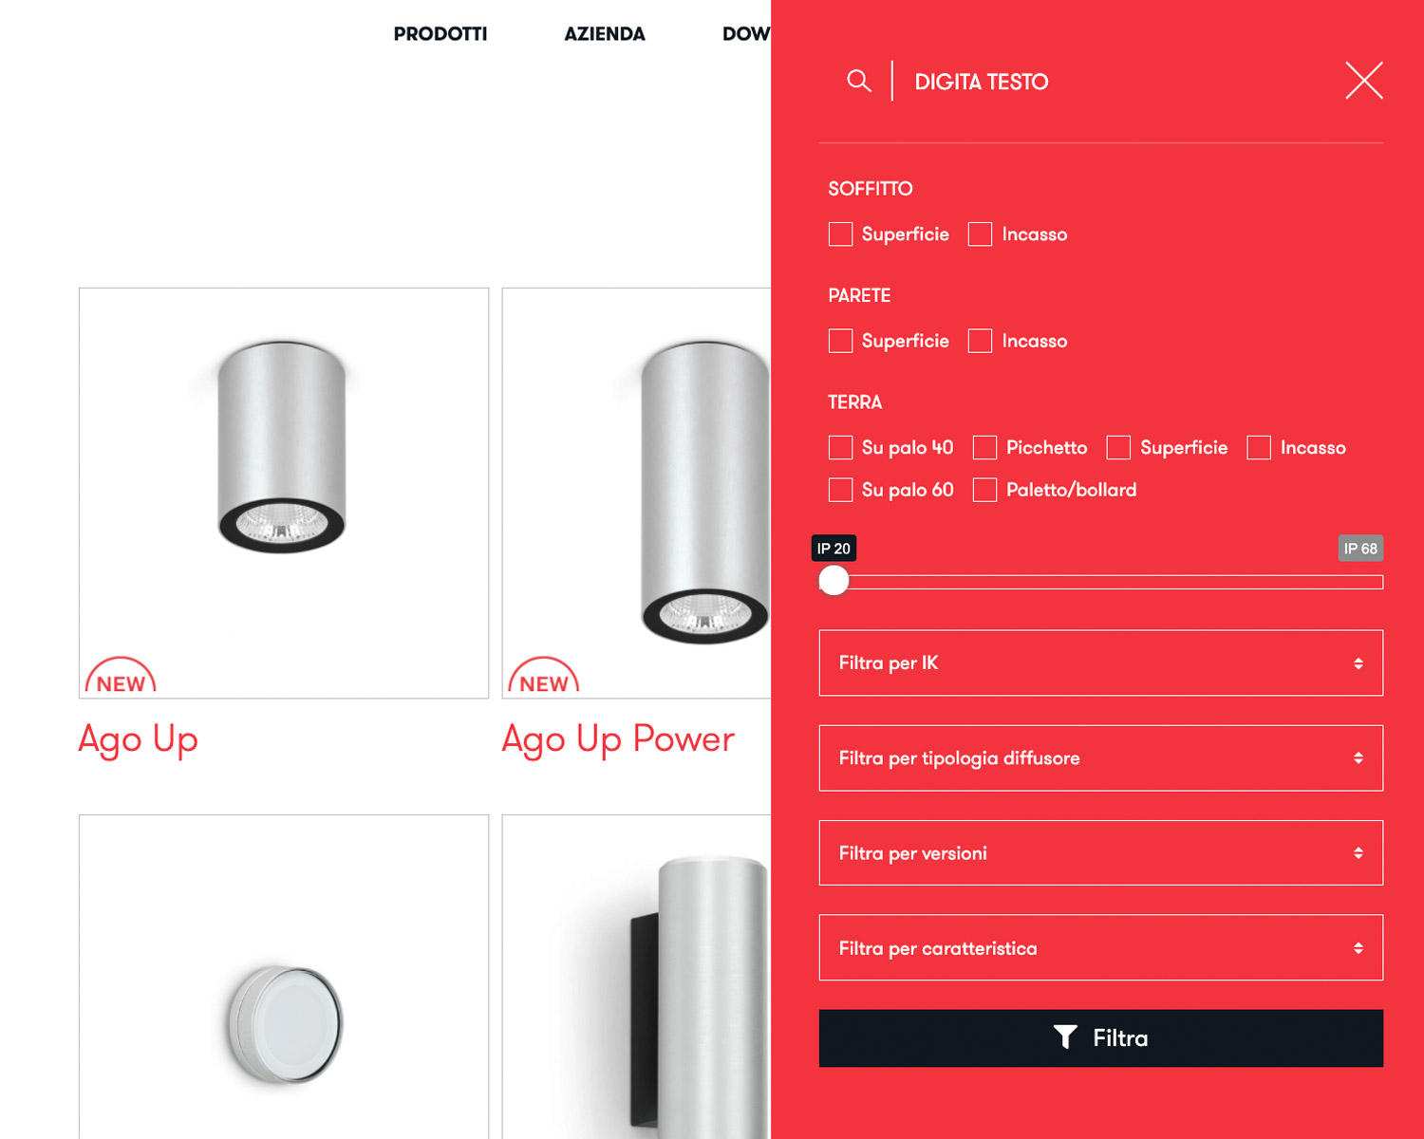Click the NEW badge on Ago Up Power

(x=543, y=676)
